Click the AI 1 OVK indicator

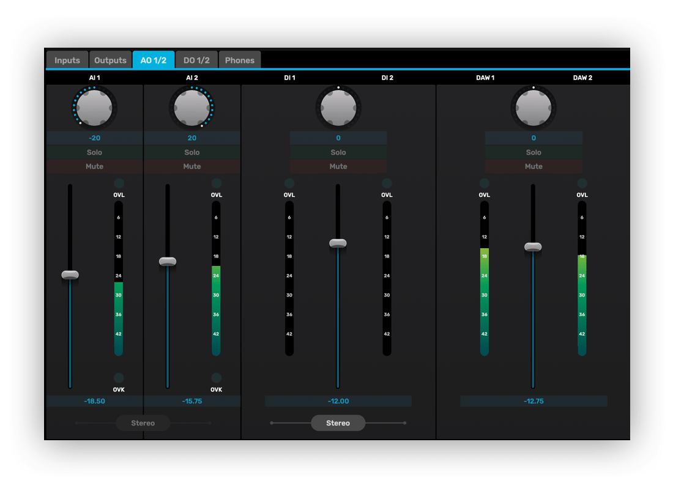click(x=119, y=377)
